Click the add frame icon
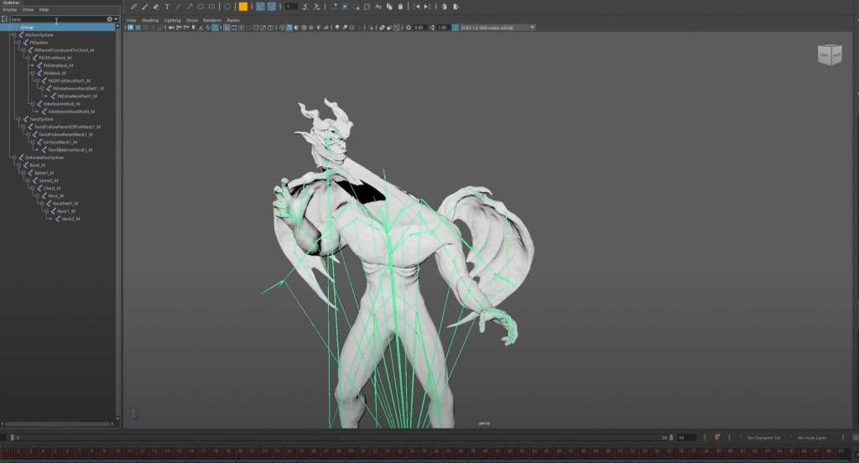Screen dimensions: 859x463 pos(334,7)
